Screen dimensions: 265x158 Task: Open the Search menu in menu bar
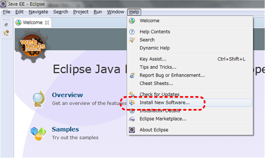tap(61, 12)
